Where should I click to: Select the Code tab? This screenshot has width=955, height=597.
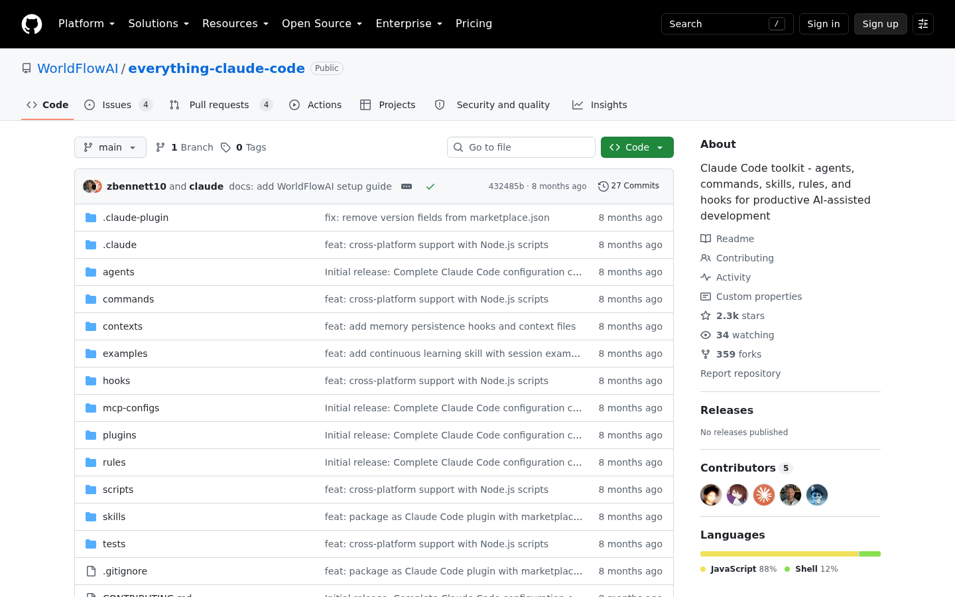pos(48,105)
